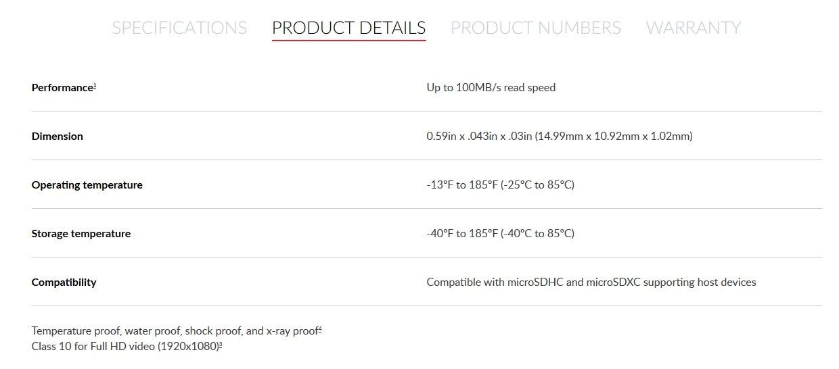Select the Product Details tab
Viewport: 839px width, 369px height.
pyautogui.click(x=348, y=28)
